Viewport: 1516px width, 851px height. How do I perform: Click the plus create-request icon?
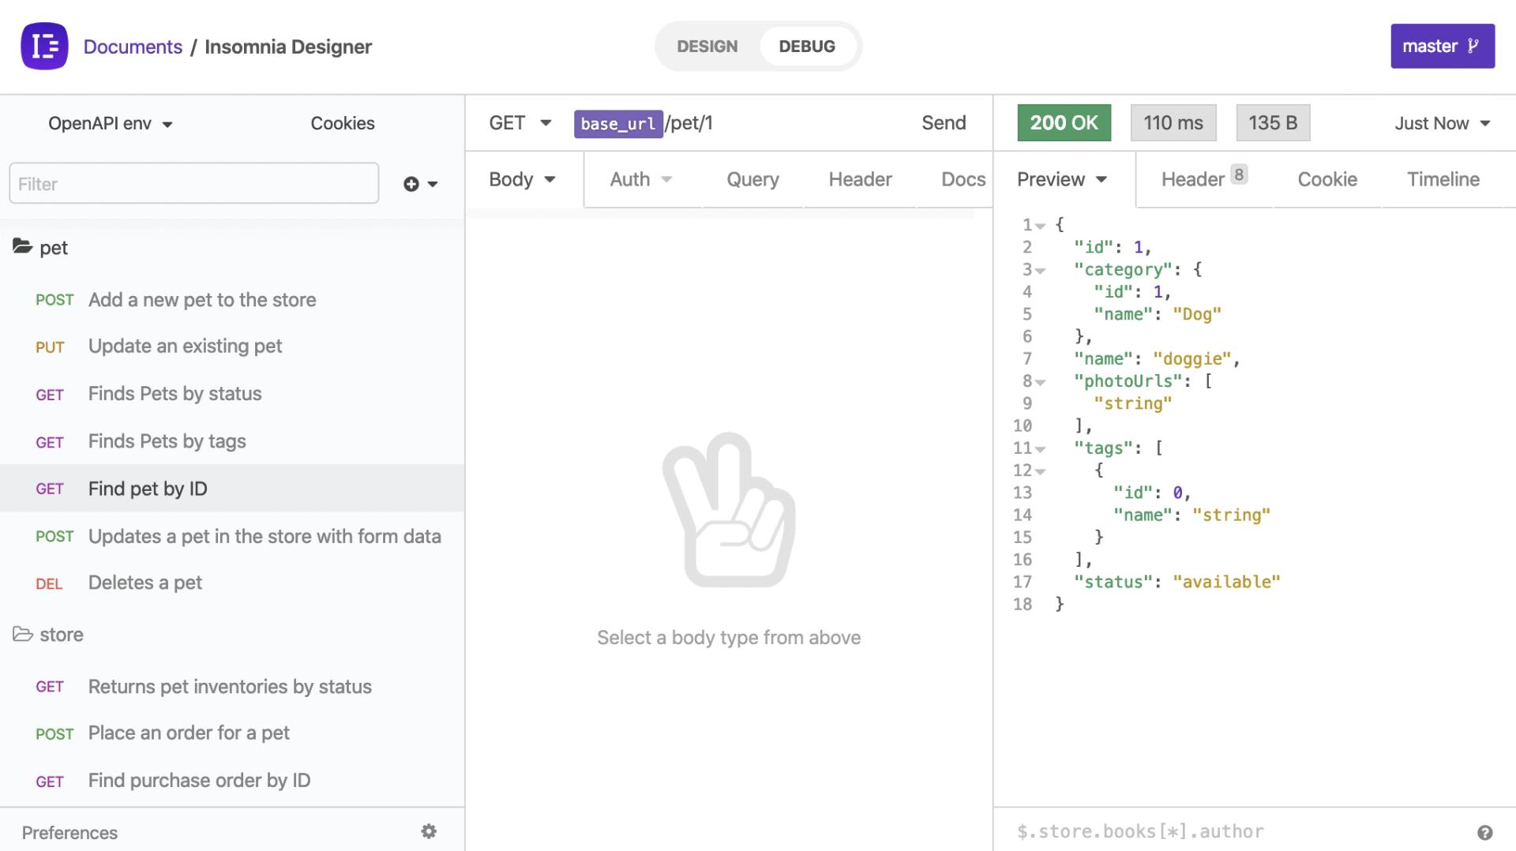pyautogui.click(x=411, y=184)
